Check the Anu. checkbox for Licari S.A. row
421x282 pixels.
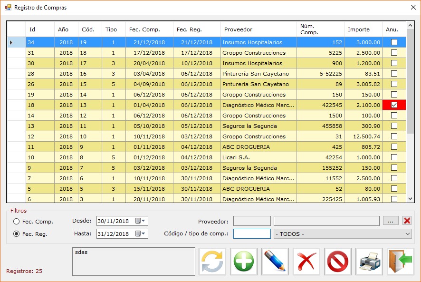pos(394,157)
